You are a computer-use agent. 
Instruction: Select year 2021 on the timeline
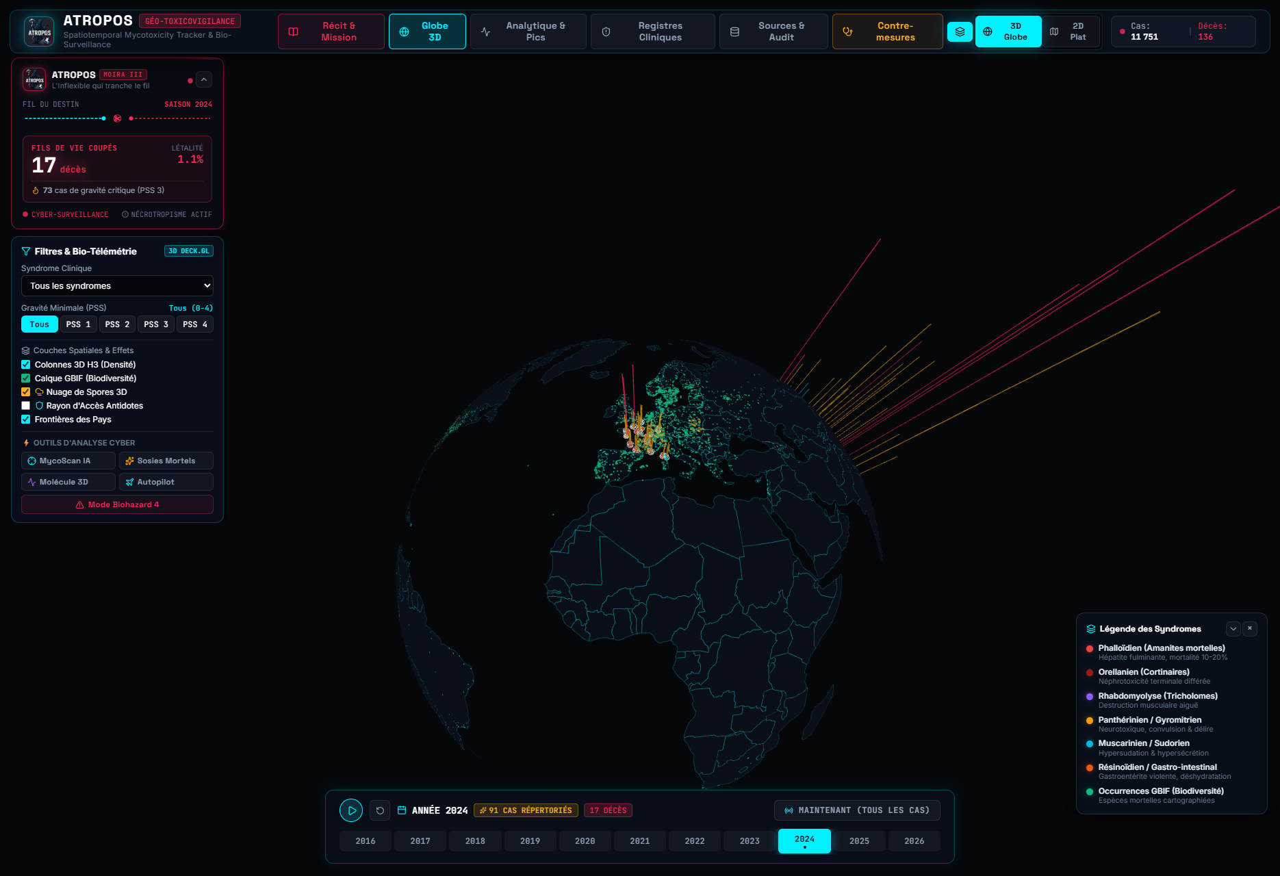[640, 841]
